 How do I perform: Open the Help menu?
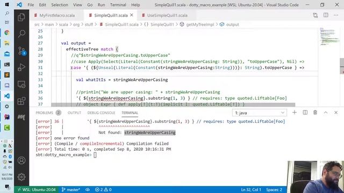tap(135, 5)
